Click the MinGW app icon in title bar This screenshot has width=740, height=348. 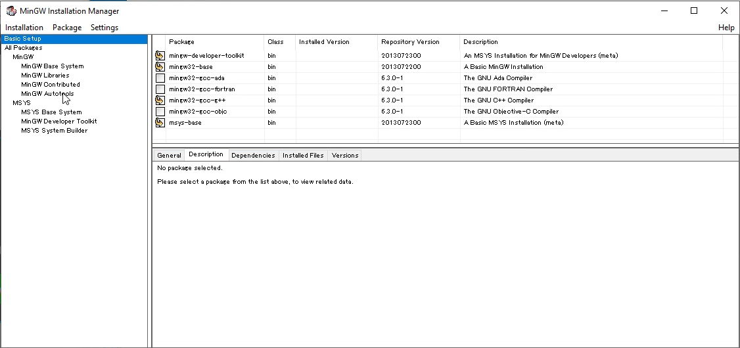coord(11,11)
